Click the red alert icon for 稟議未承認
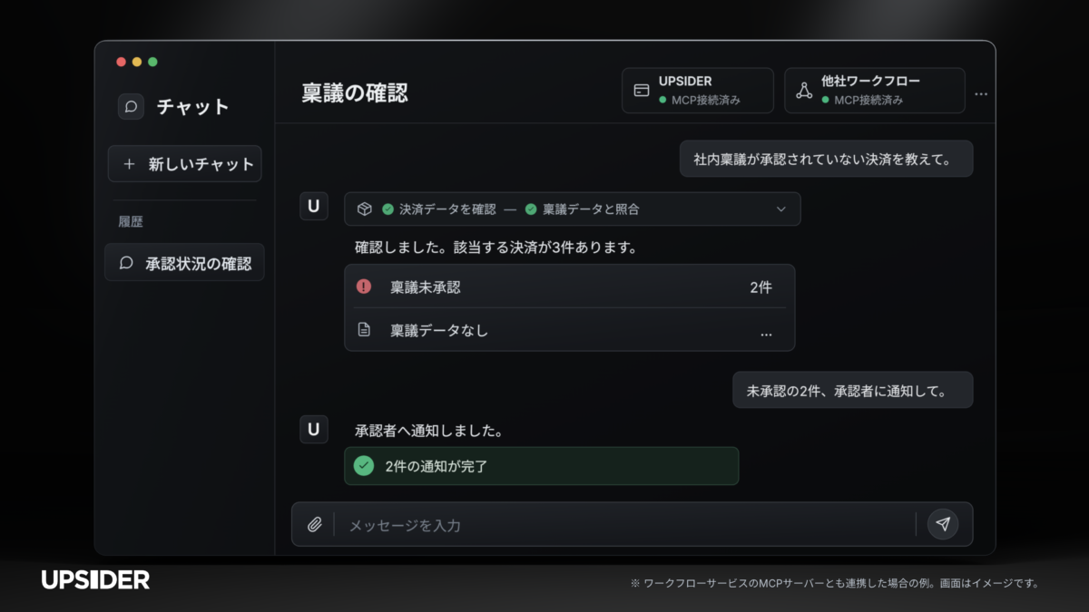Viewport: 1089px width, 612px height. coord(364,287)
